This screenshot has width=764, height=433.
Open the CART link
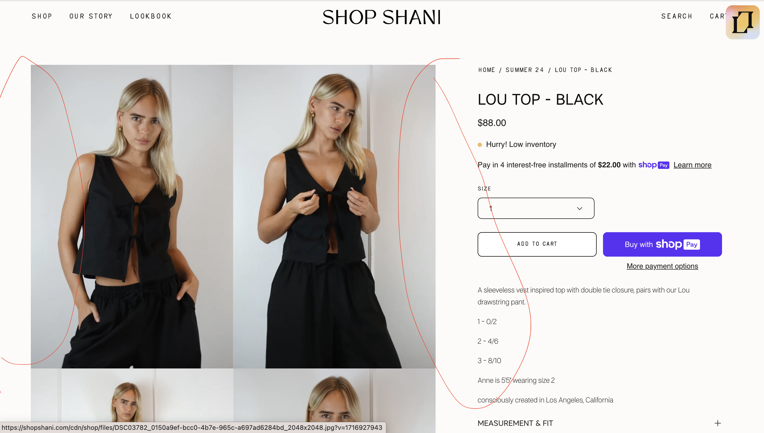tap(717, 16)
